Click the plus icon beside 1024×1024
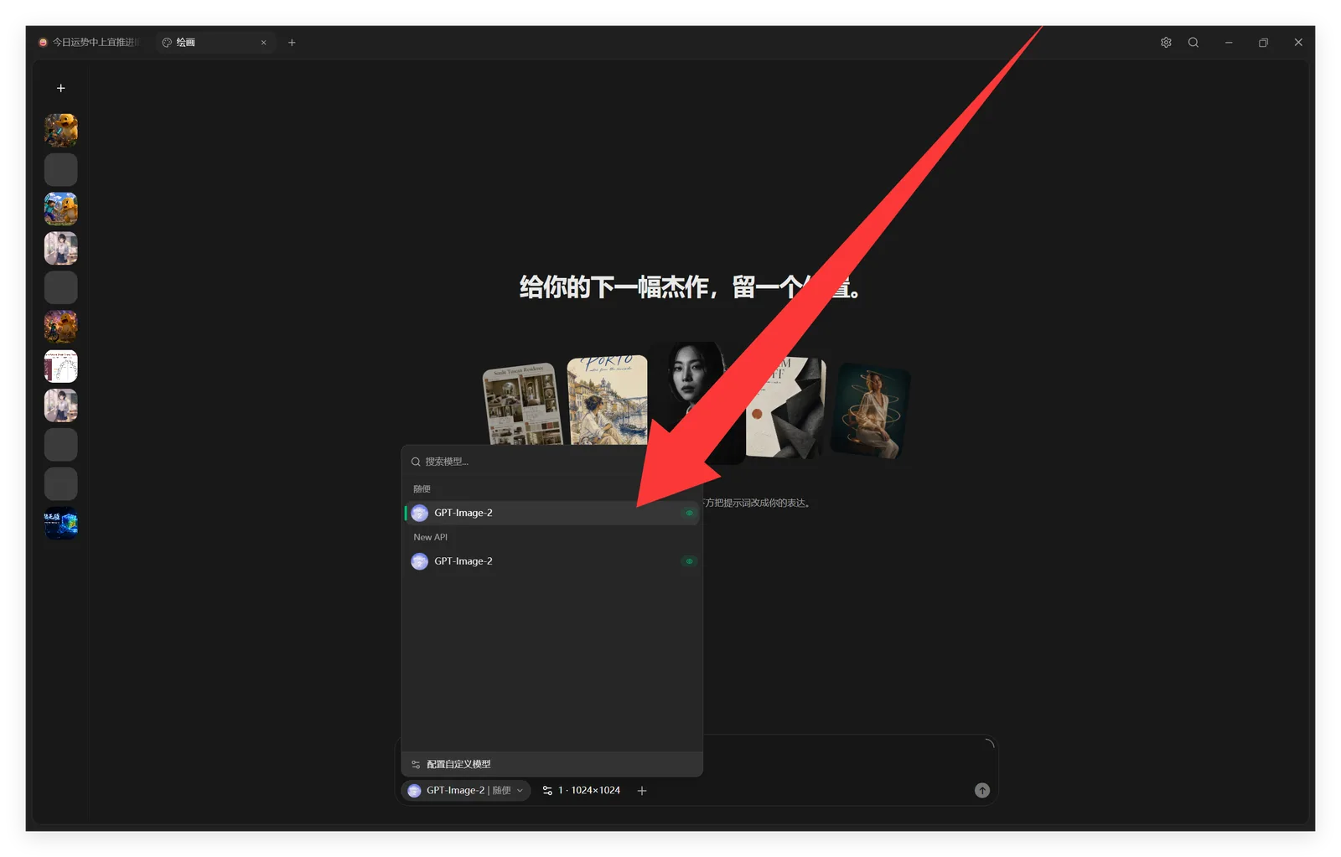 point(642,791)
